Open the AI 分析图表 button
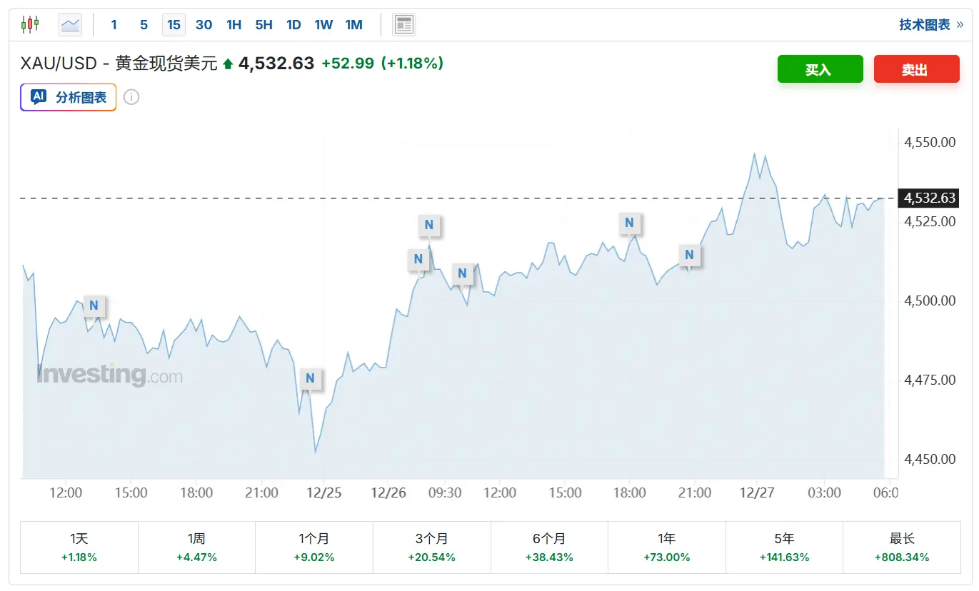This screenshot has width=979, height=591. click(x=69, y=97)
